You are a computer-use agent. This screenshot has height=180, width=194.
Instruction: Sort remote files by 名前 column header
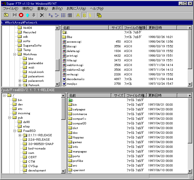click(89, 96)
